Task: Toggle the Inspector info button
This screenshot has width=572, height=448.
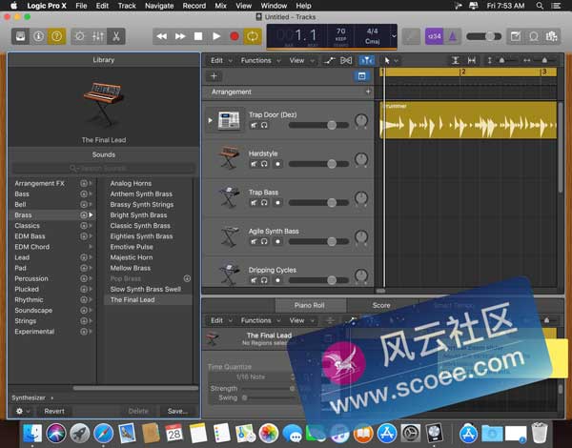Action: pos(39,36)
